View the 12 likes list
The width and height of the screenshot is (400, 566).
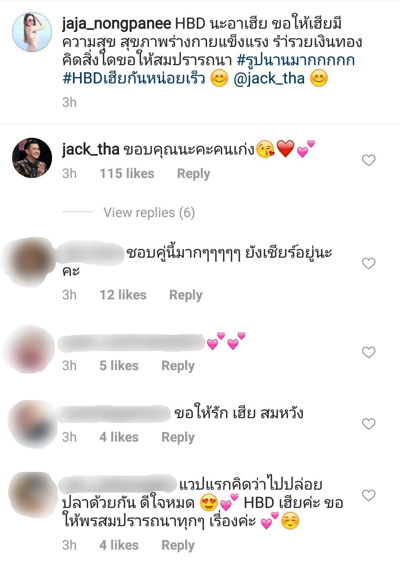pos(123,295)
